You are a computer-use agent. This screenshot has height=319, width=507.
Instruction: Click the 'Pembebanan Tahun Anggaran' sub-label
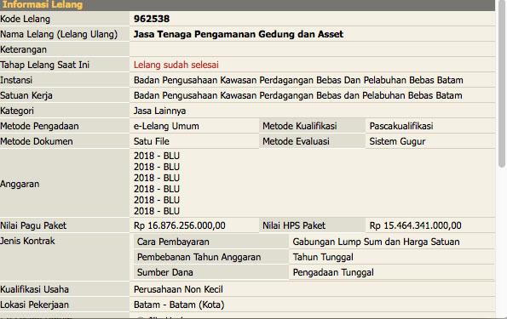pyautogui.click(x=199, y=258)
